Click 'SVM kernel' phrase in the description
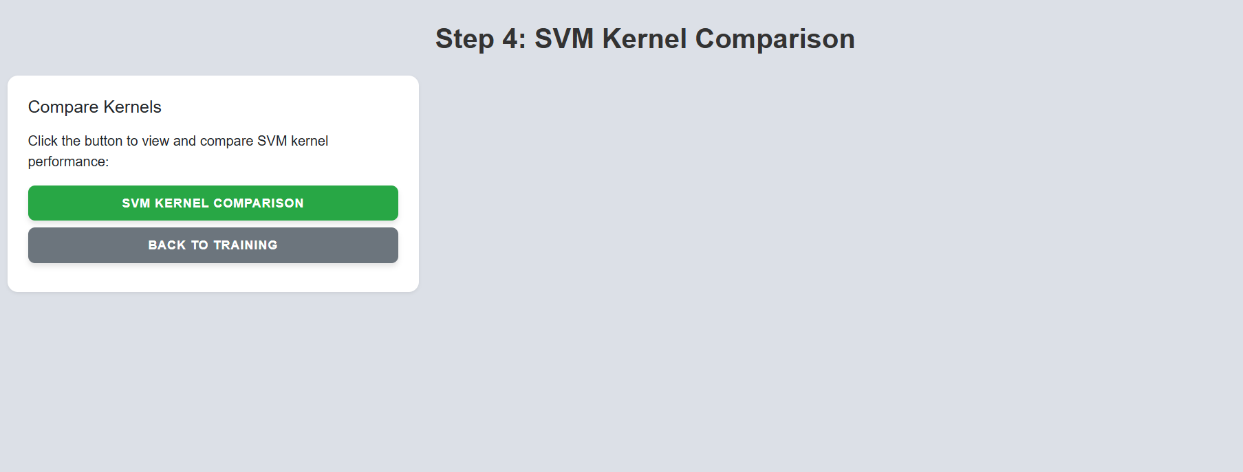 pos(292,141)
